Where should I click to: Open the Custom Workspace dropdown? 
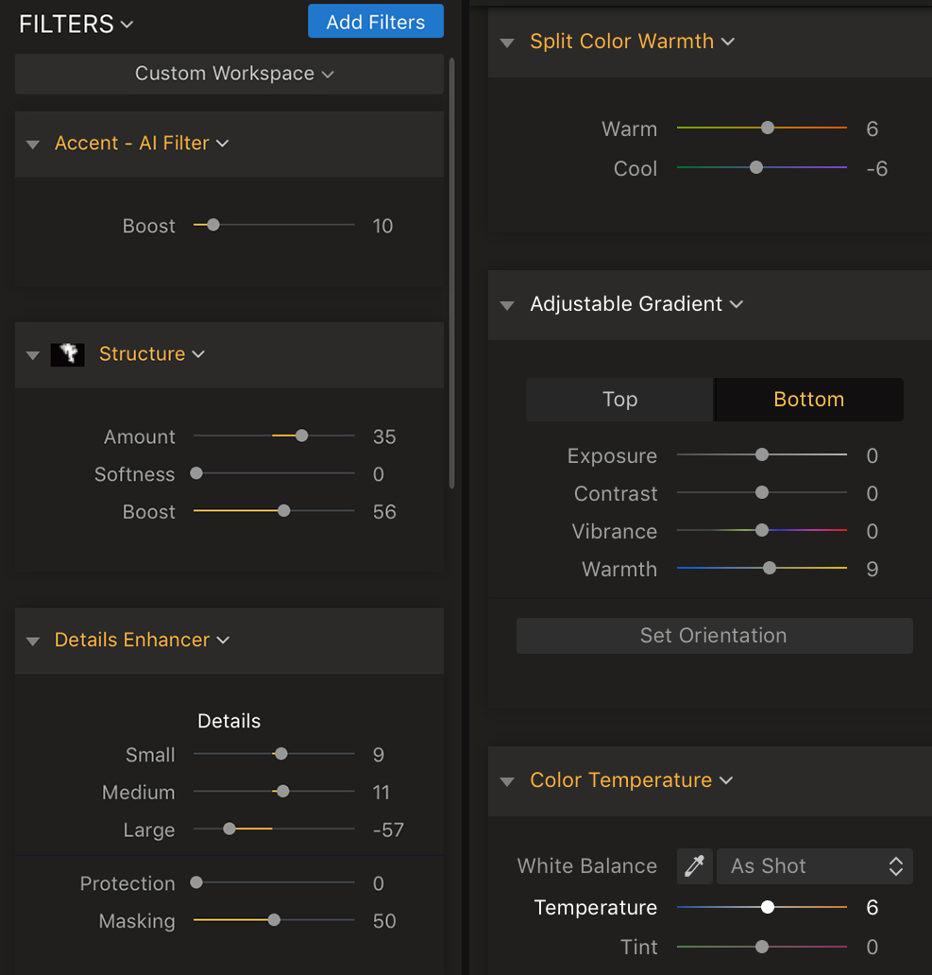pyautogui.click(x=229, y=74)
